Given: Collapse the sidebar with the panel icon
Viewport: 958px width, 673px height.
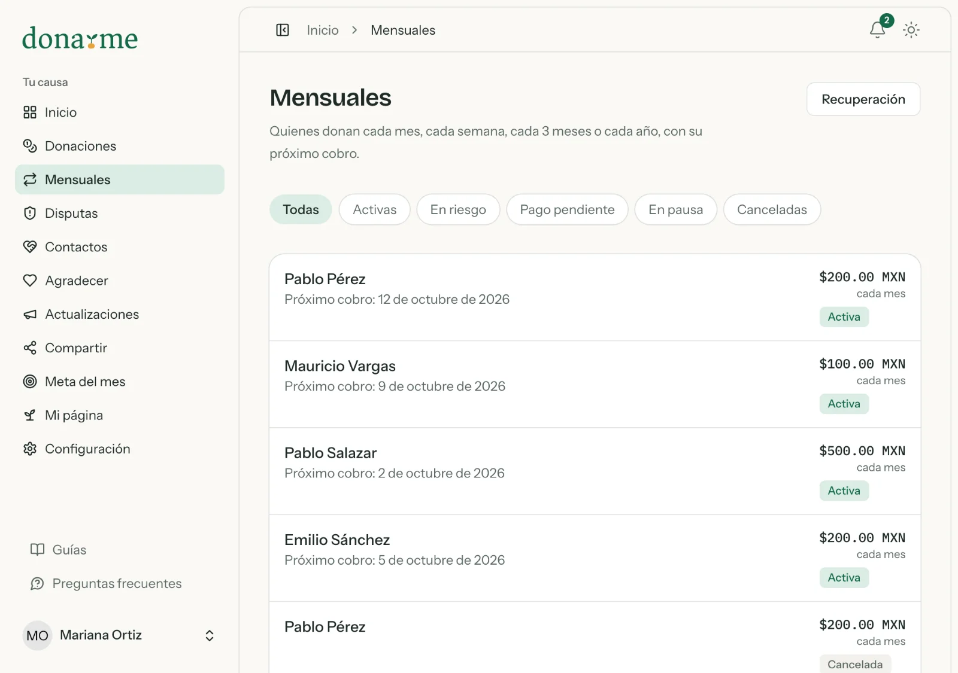Looking at the screenshot, I should click(283, 30).
